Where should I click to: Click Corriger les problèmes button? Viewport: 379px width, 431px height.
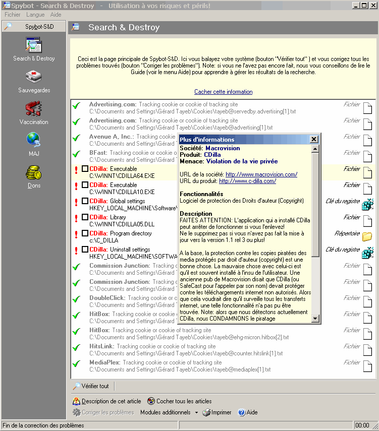103,412
